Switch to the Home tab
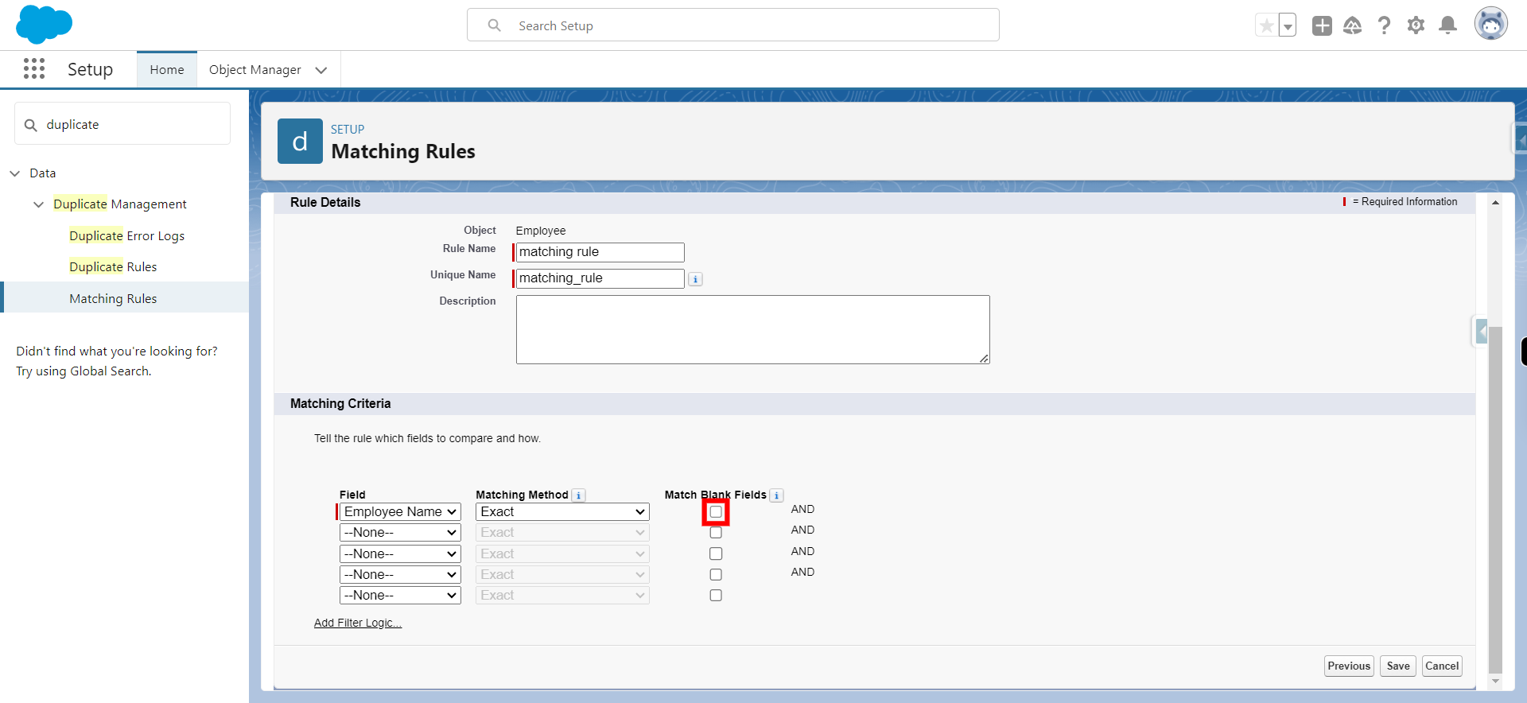The height and width of the screenshot is (703, 1527). coord(167,69)
